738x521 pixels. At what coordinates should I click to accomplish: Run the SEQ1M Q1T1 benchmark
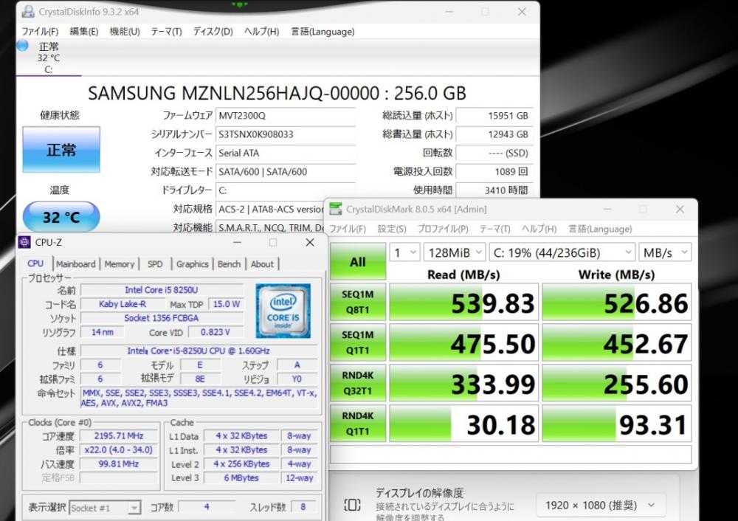tap(358, 342)
